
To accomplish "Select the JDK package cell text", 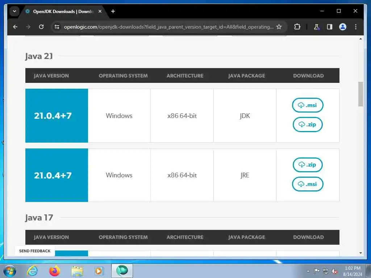I will pos(245,116).
